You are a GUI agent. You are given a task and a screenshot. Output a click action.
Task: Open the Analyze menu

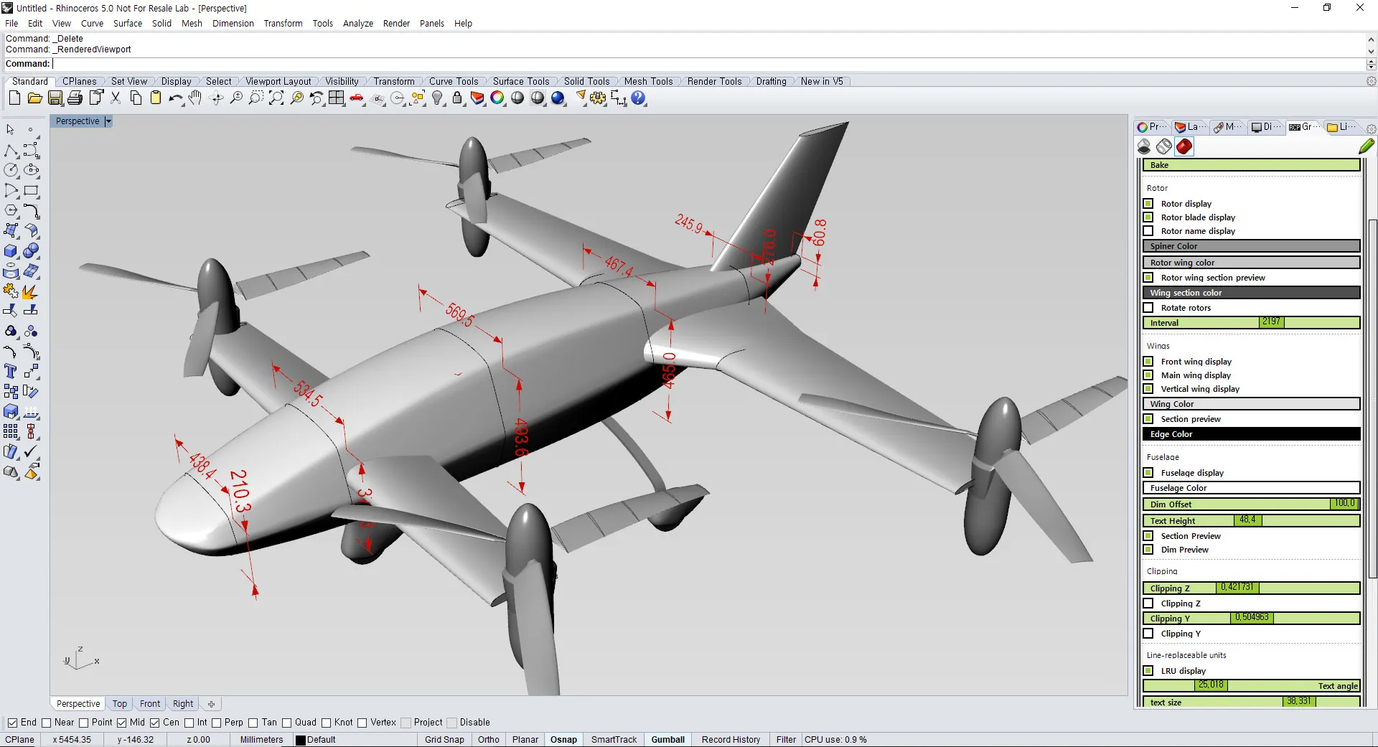point(357,23)
